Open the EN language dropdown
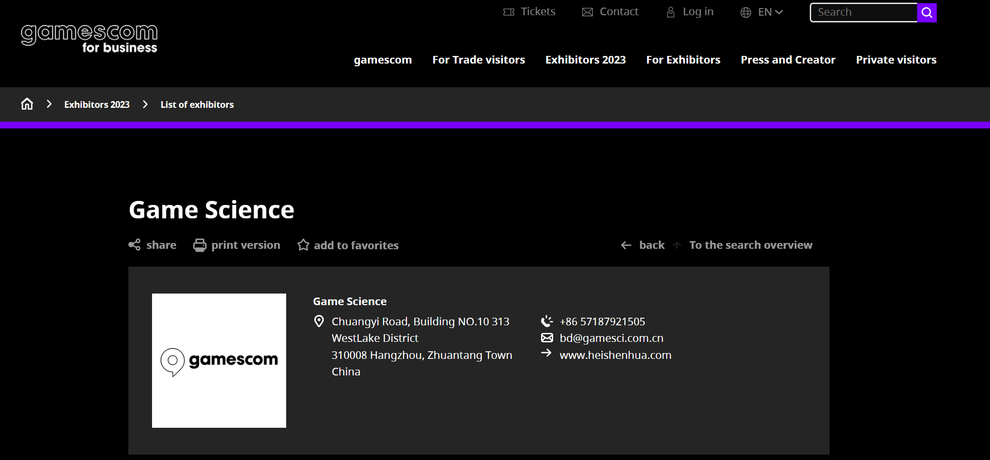990x460 pixels. (770, 12)
